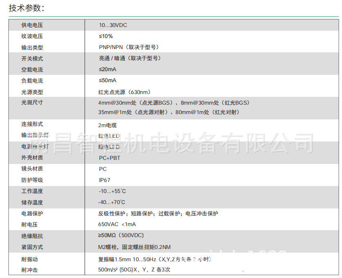The height and width of the screenshot is (278, 342).
Task: Click the value 650VAC <1mA
Action: [117, 224]
